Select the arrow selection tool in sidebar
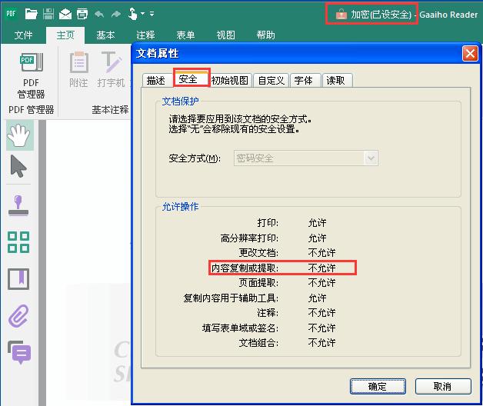 pyautogui.click(x=18, y=166)
